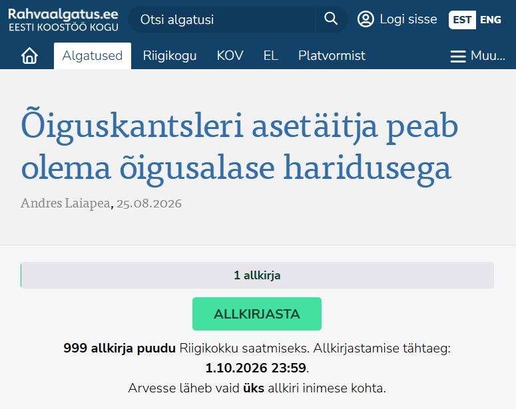Screen dimensions: 516x409
Task: Click author name Andres Laiapea
Action: click(x=65, y=204)
